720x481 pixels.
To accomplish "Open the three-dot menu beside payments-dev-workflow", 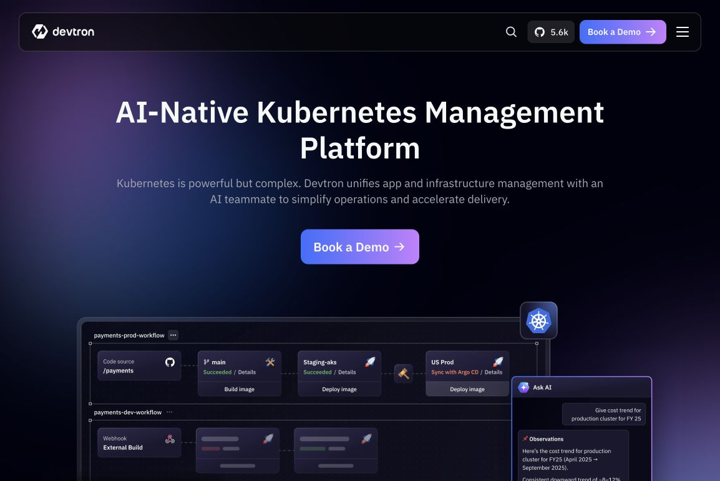I will click(x=170, y=412).
